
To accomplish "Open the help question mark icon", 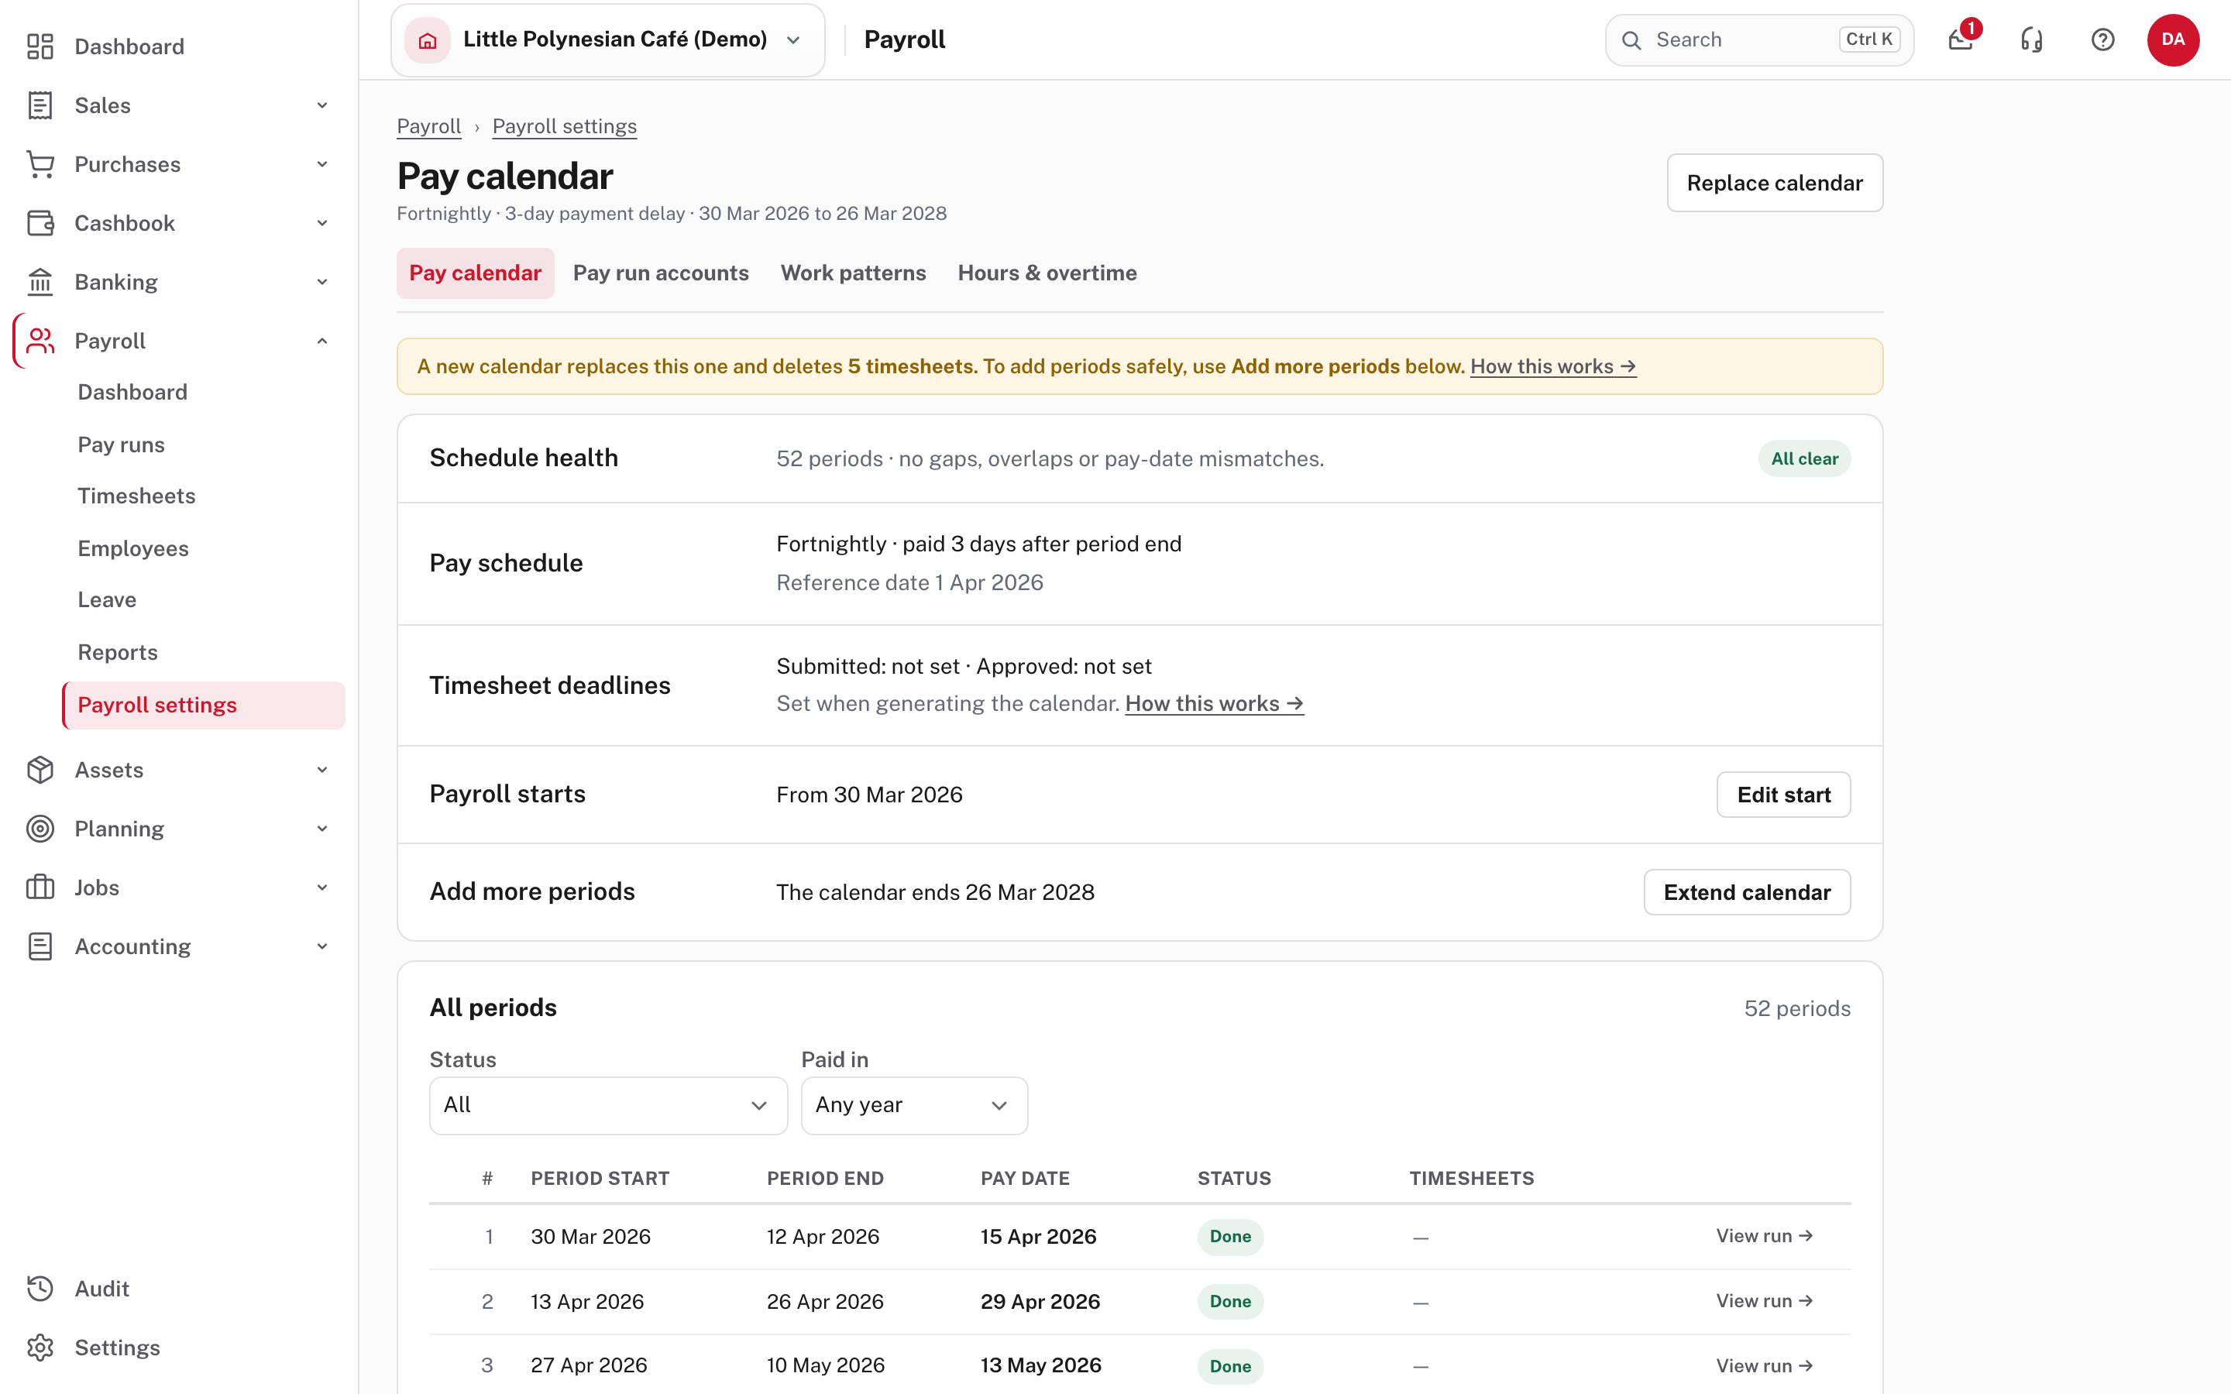I will 2103,39.
